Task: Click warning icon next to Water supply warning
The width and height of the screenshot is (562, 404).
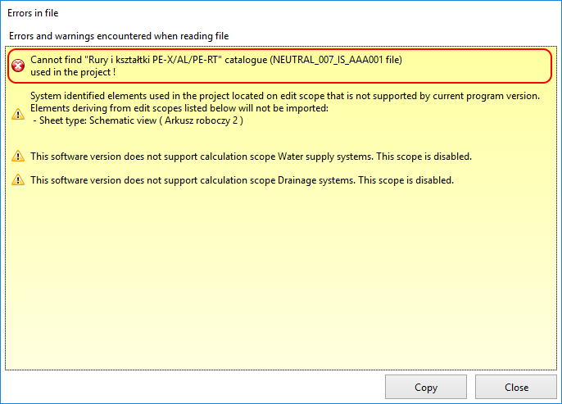Action: [18, 157]
